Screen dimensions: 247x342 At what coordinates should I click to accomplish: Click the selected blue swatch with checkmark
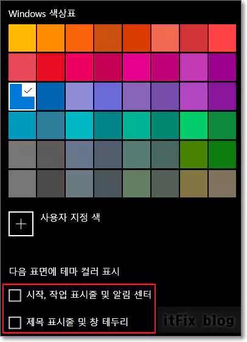click(23, 96)
